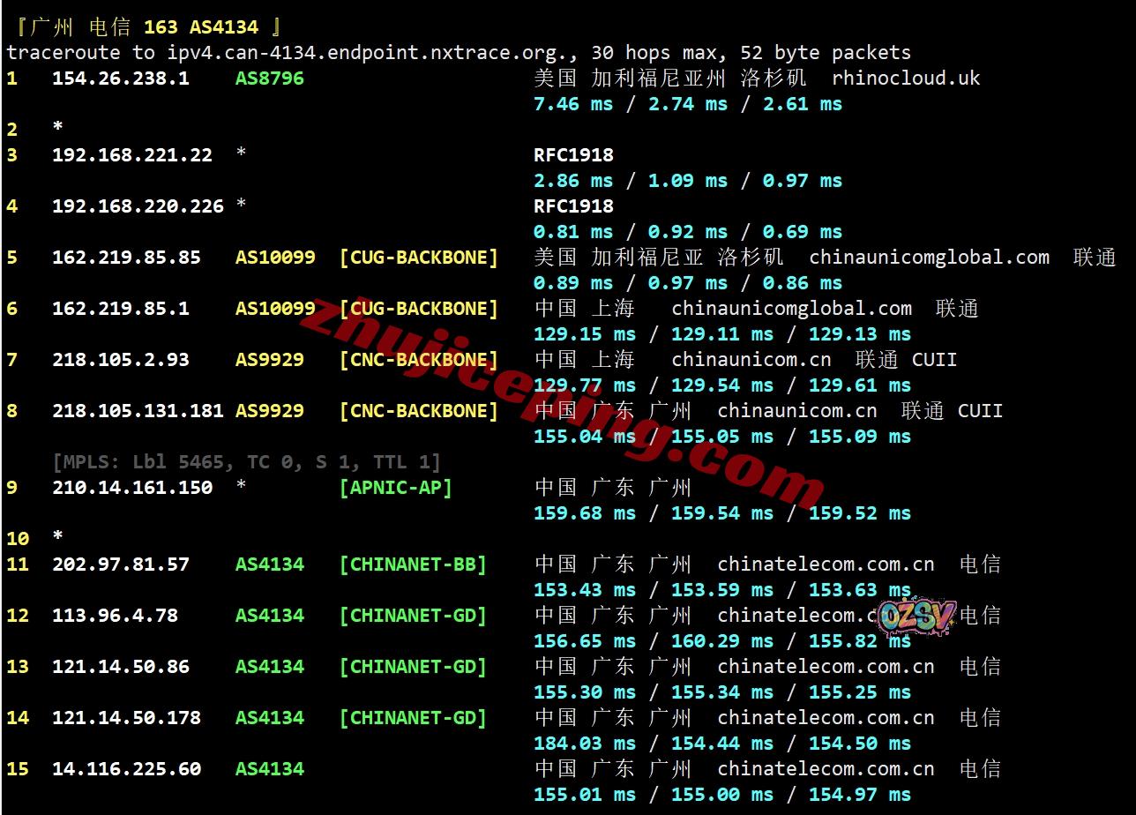This screenshot has height=815, width=1136.
Task: Select IP address 218.105.131.181 on hop 8
Action: (138, 411)
